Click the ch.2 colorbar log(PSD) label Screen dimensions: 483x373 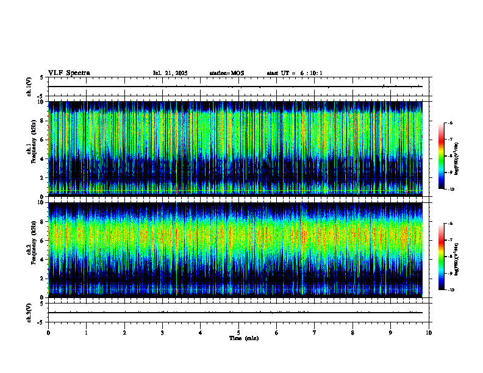(456, 260)
